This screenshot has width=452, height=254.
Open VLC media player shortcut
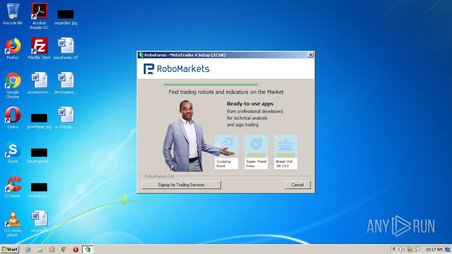tap(13, 224)
